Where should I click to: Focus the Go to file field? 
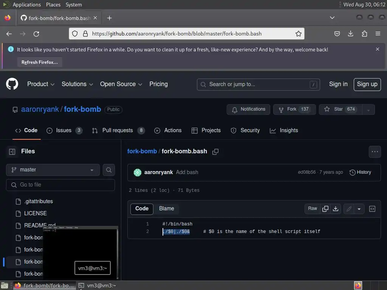point(60,185)
